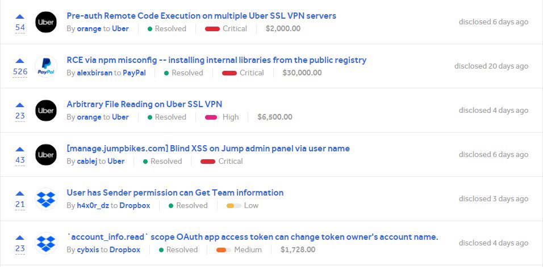Open 'Arbitrary File Reading on Uber SSL VPN'
Viewport: 543px width, 267px height.
pos(144,104)
